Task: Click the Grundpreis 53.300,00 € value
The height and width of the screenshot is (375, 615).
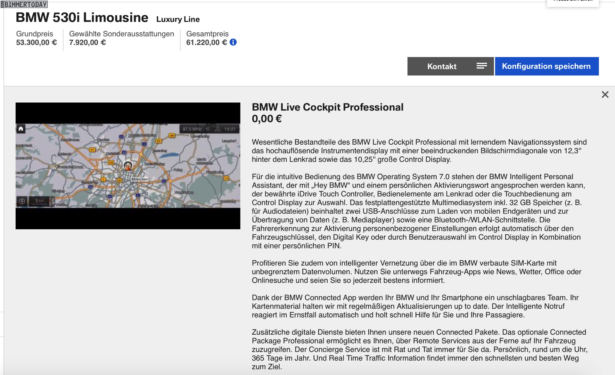Action: coord(37,43)
